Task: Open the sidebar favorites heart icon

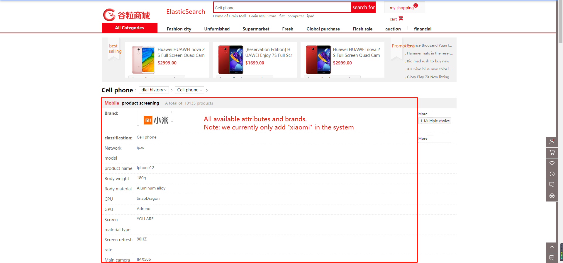Action: pyautogui.click(x=552, y=163)
